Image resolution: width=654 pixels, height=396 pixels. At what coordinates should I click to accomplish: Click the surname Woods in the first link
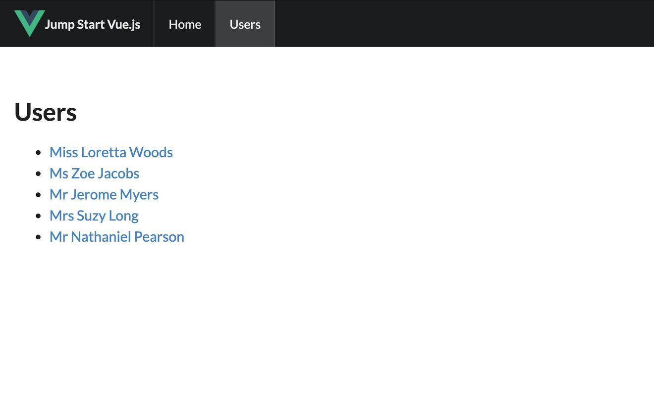tap(151, 152)
